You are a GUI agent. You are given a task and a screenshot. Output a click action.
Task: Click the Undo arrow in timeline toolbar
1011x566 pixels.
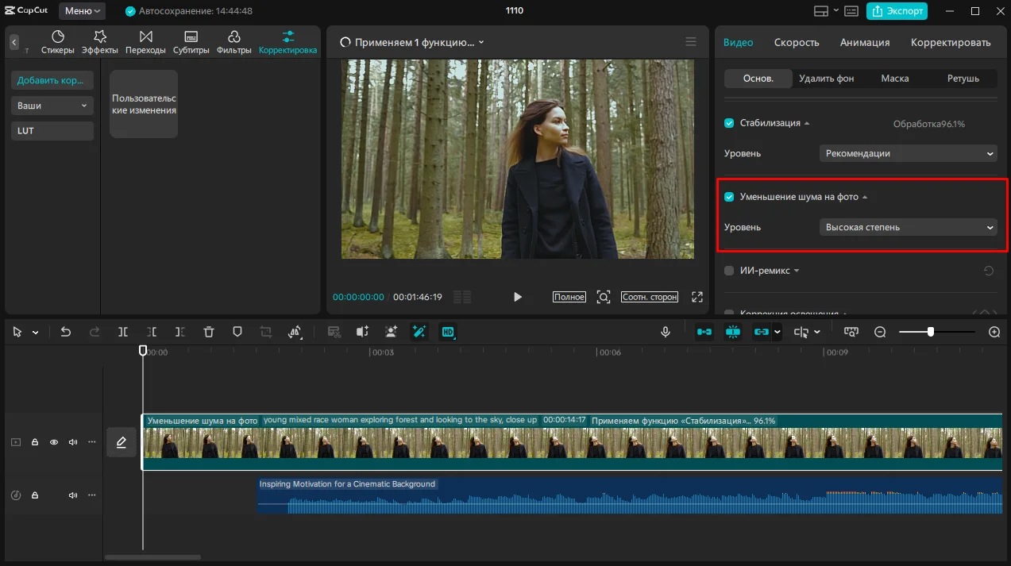(x=66, y=332)
